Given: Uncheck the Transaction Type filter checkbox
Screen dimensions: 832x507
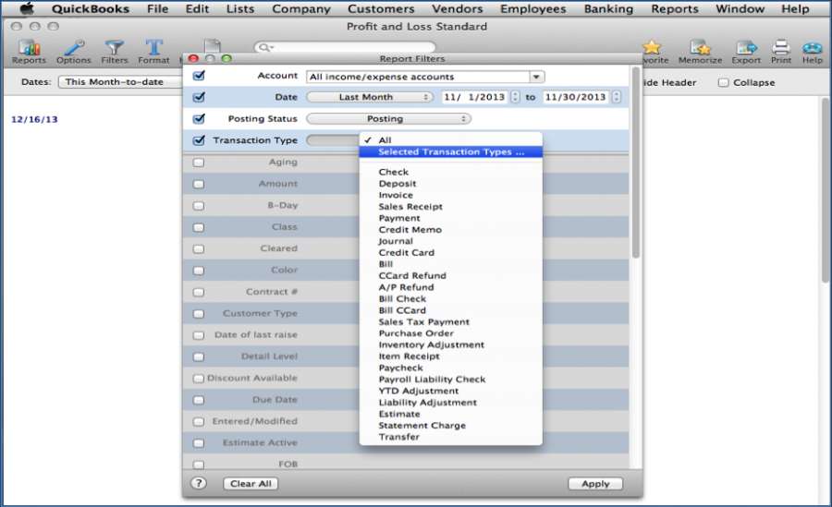Looking at the screenshot, I should [x=199, y=140].
